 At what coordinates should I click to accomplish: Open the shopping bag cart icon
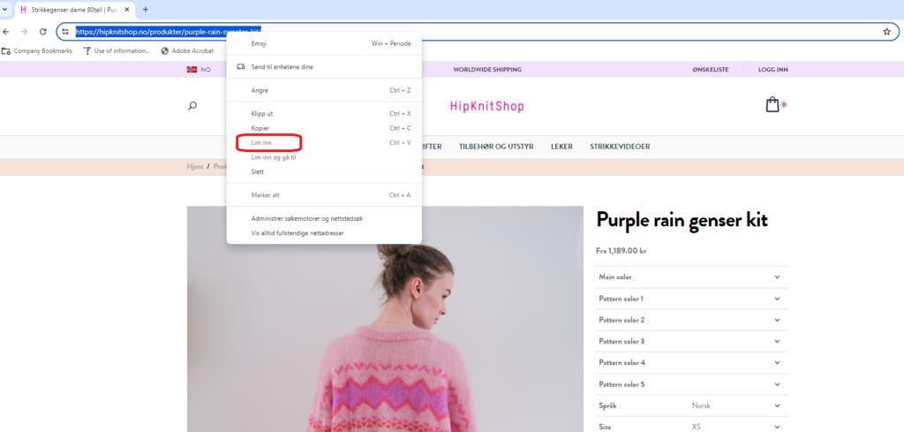[772, 105]
